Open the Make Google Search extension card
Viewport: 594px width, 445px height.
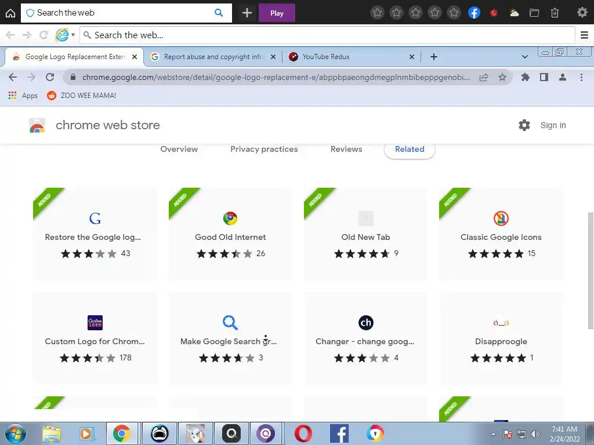coord(230,338)
